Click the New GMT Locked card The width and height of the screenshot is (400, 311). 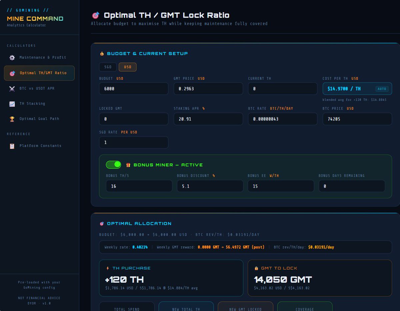point(245,306)
